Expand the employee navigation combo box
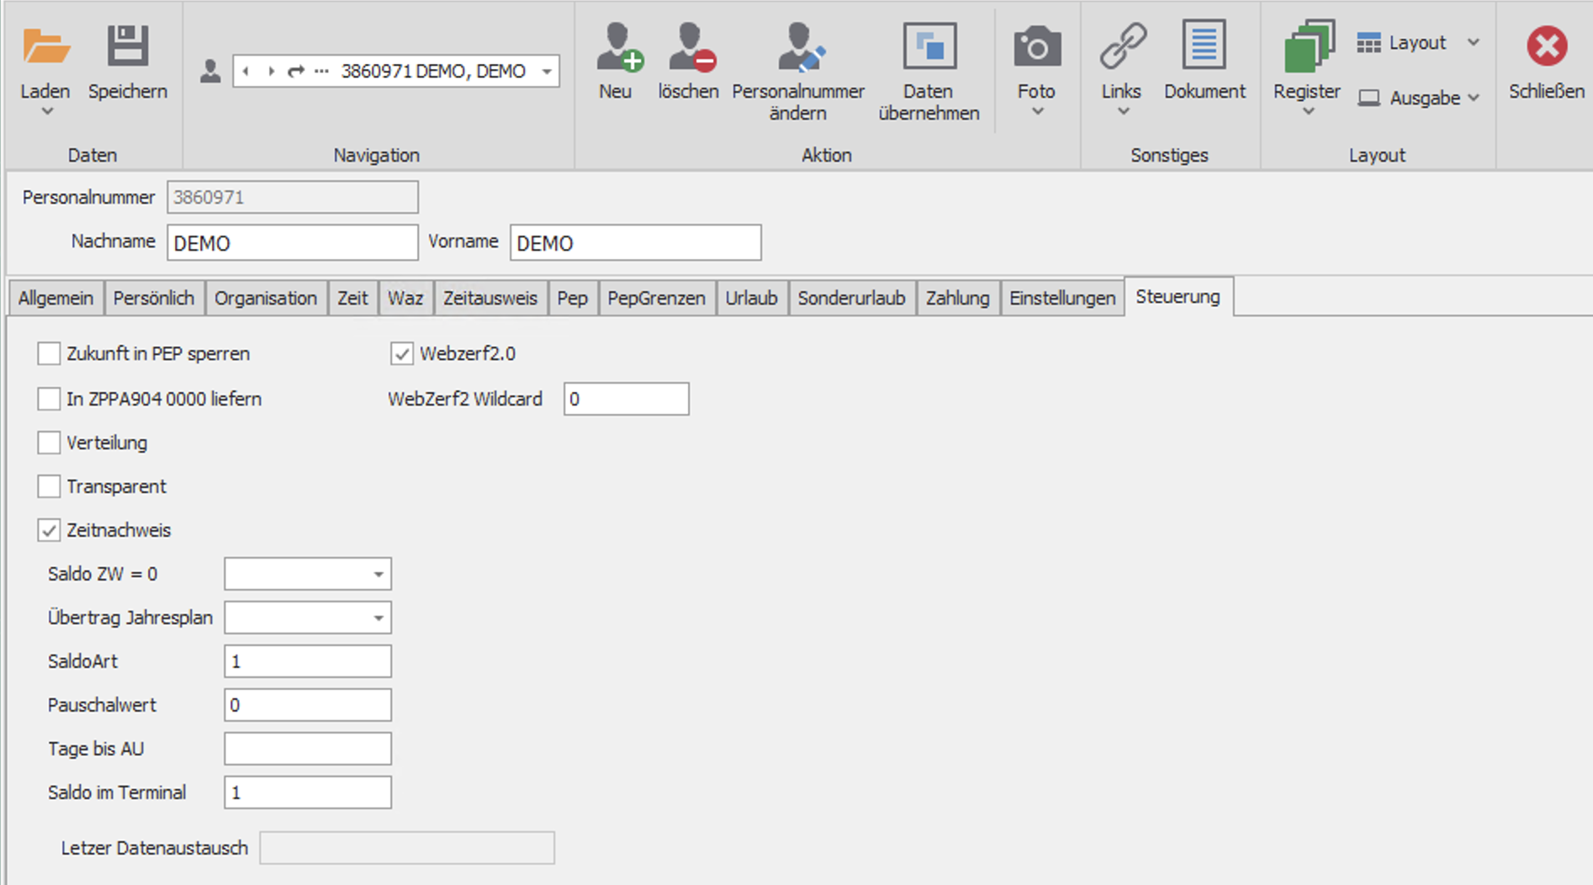Screen dimensions: 1593x885 coord(547,72)
